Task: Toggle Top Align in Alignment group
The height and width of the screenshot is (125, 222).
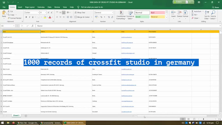Action: pyautogui.click(x=57, y=13)
